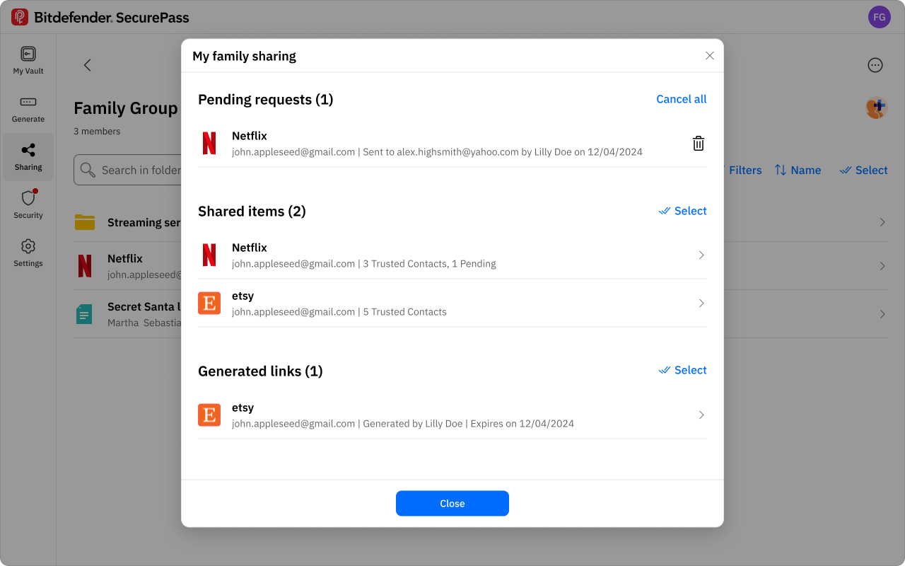Open the Security section
Viewport: 905px width, 566px height.
28,204
